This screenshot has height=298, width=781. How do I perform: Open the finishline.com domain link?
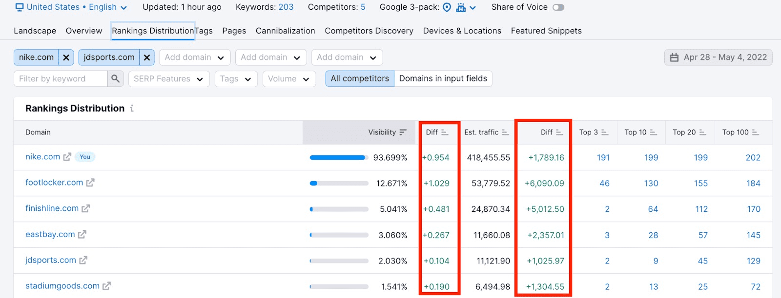(x=52, y=208)
